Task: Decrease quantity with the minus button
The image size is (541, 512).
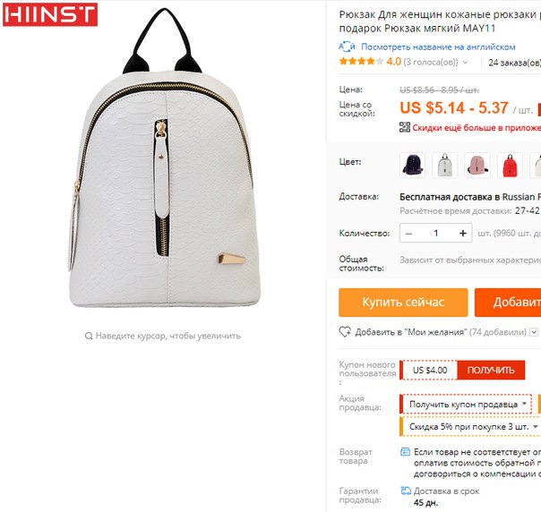Action: (408, 234)
